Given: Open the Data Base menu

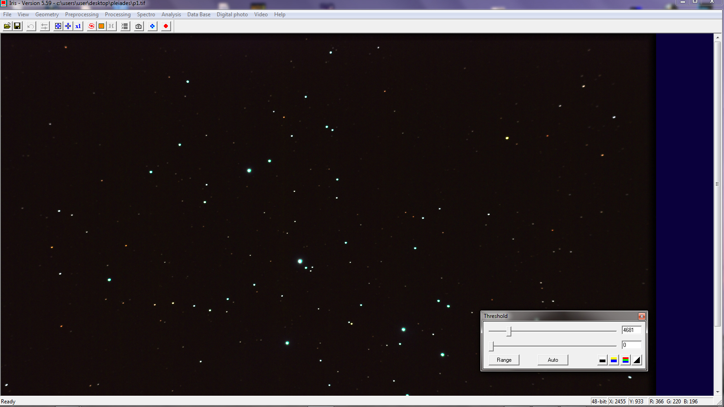Looking at the screenshot, I should click(199, 14).
